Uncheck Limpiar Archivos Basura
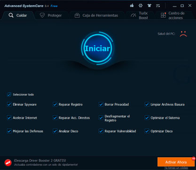This screenshot has width=196, height=170. [147, 105]
